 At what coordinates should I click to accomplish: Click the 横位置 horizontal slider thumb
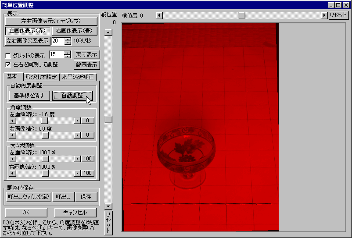point(241,15)
